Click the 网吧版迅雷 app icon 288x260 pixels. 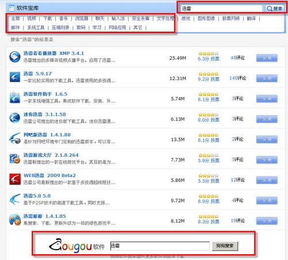click(x=15, y=138)
